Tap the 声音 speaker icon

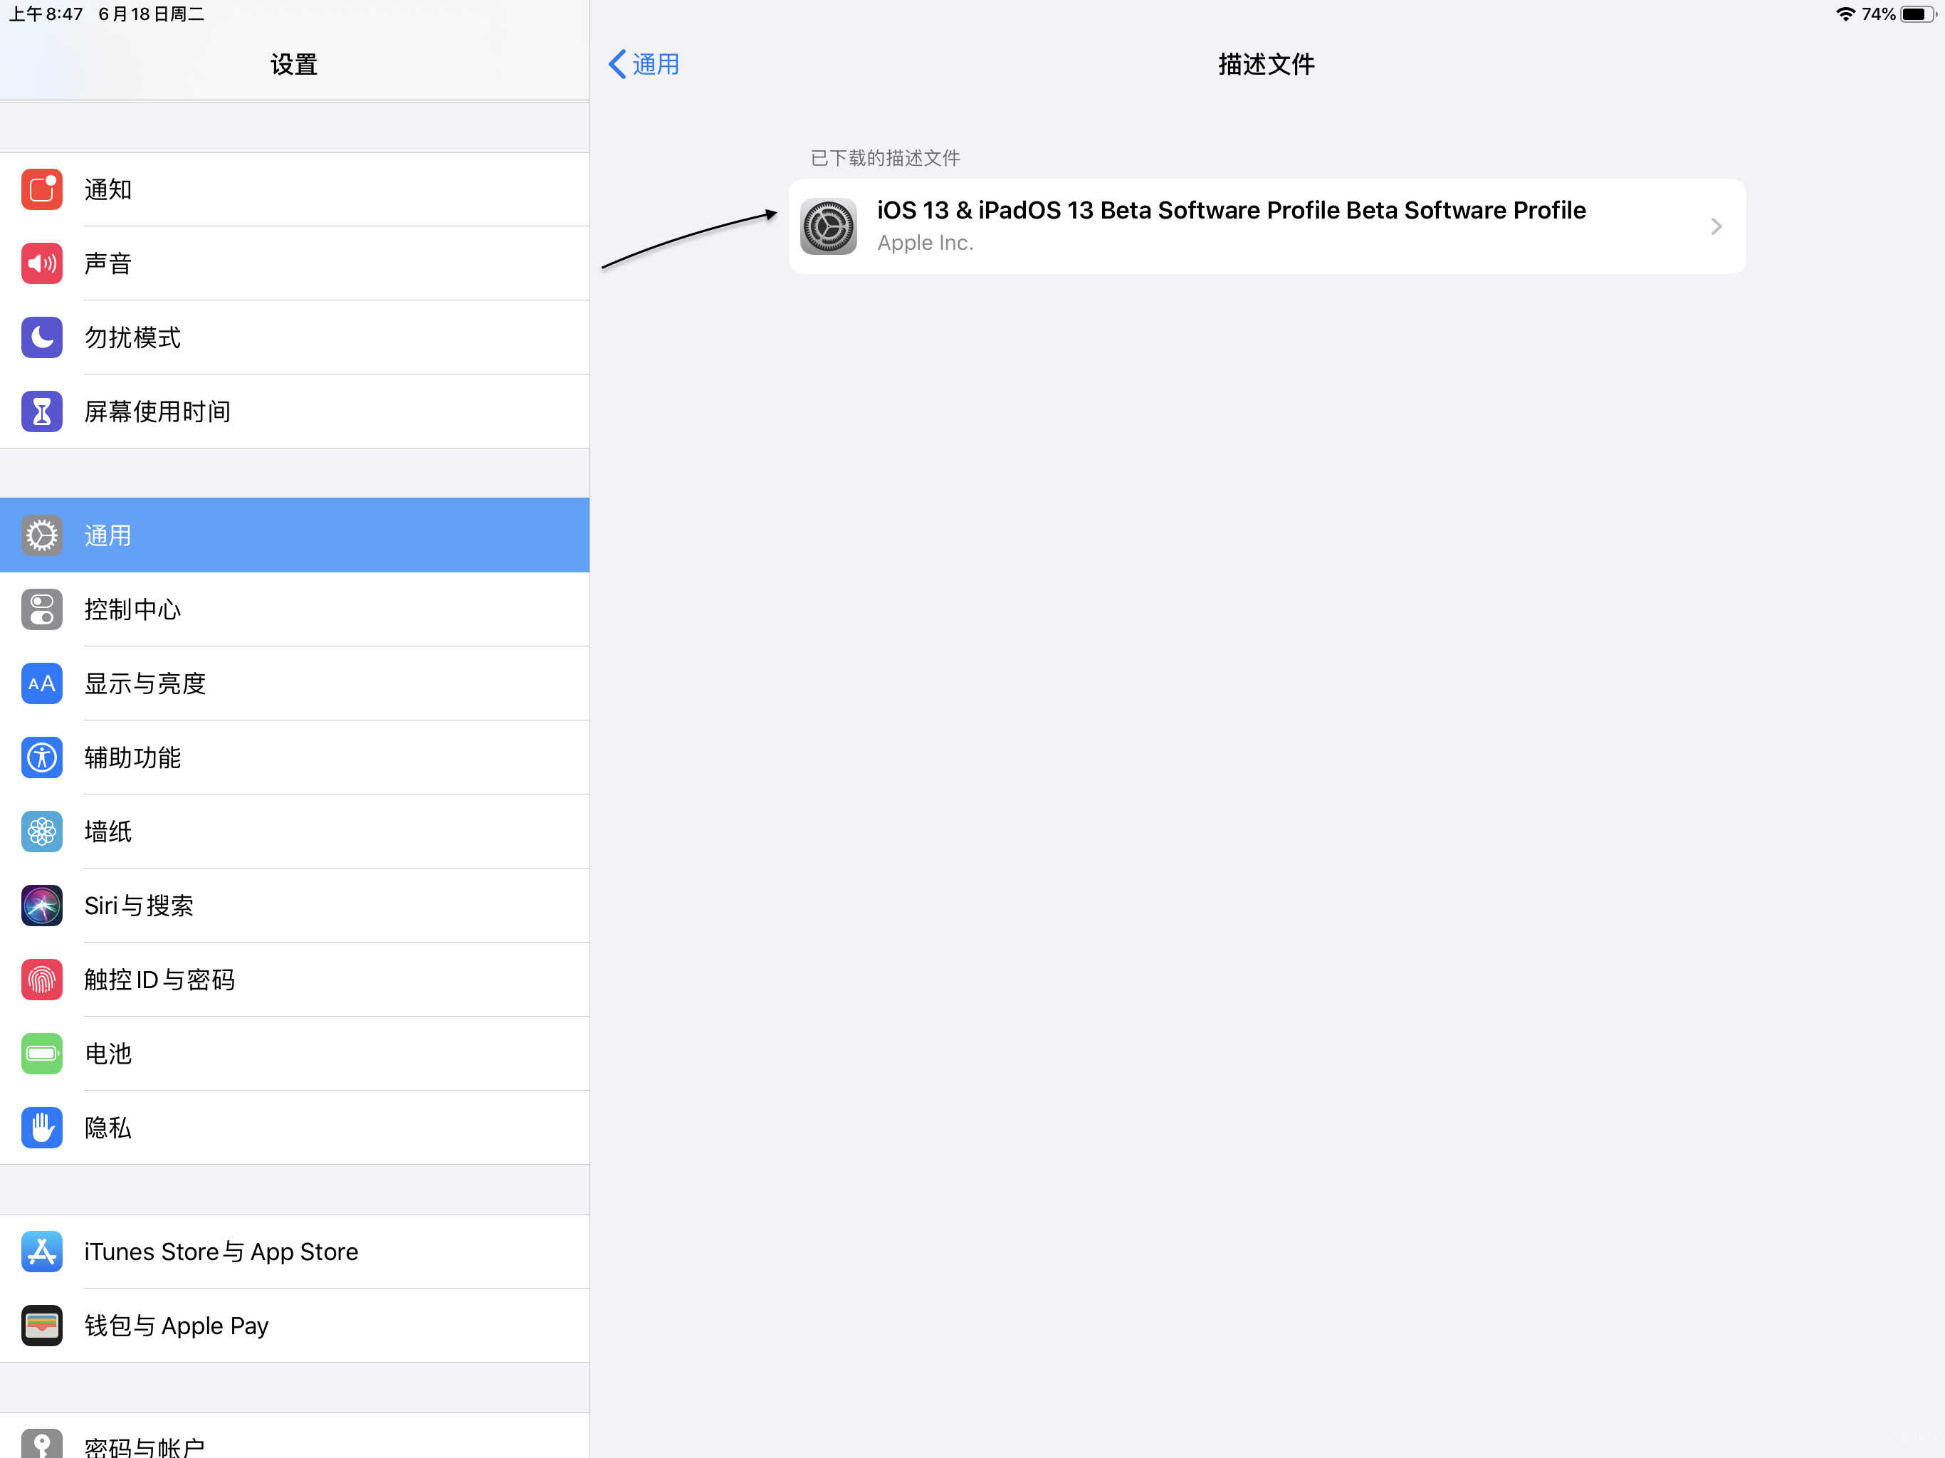[x=41, y=263]
